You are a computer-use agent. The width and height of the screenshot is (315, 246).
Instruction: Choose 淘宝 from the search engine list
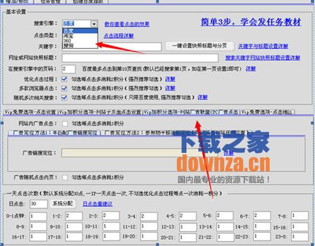pos(80,36)
